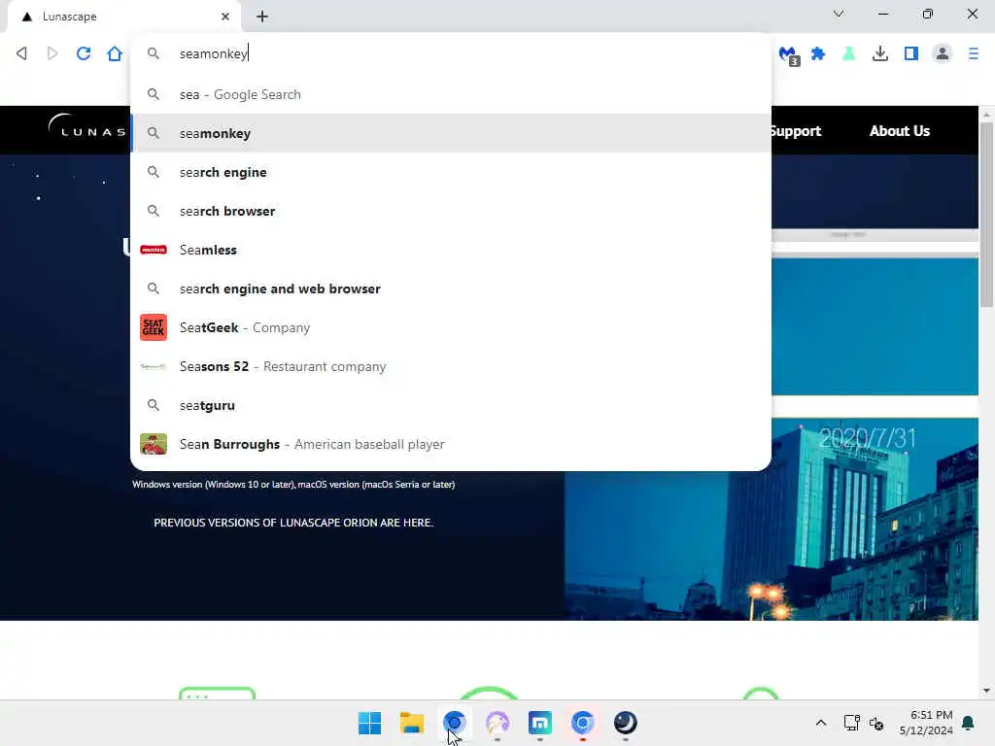Image resolution: width=995 pixels, height=746 pixels.
Task: Select the 'search browser' suggestion
Action: [451, 211]
